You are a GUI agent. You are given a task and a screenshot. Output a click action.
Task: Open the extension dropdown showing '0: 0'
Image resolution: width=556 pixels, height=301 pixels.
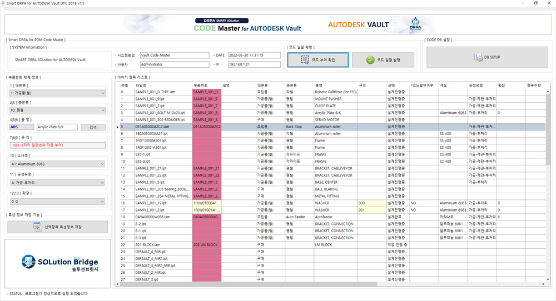pos(57,202)
